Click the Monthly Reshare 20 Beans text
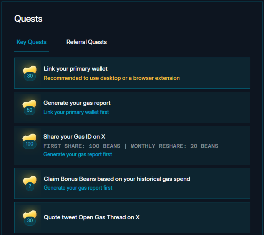The height and width of the screenshot is (235, 264). point(174,146)
